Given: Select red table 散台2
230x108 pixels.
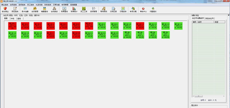Looking at the screenshot, I should click(x=25, y=26).
